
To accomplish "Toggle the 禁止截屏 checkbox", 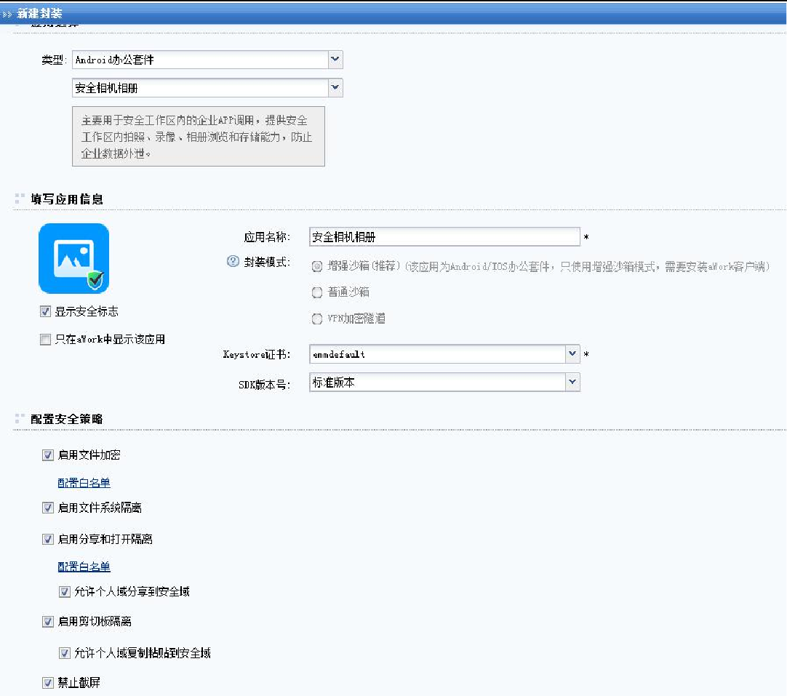I will coord(48,683).
